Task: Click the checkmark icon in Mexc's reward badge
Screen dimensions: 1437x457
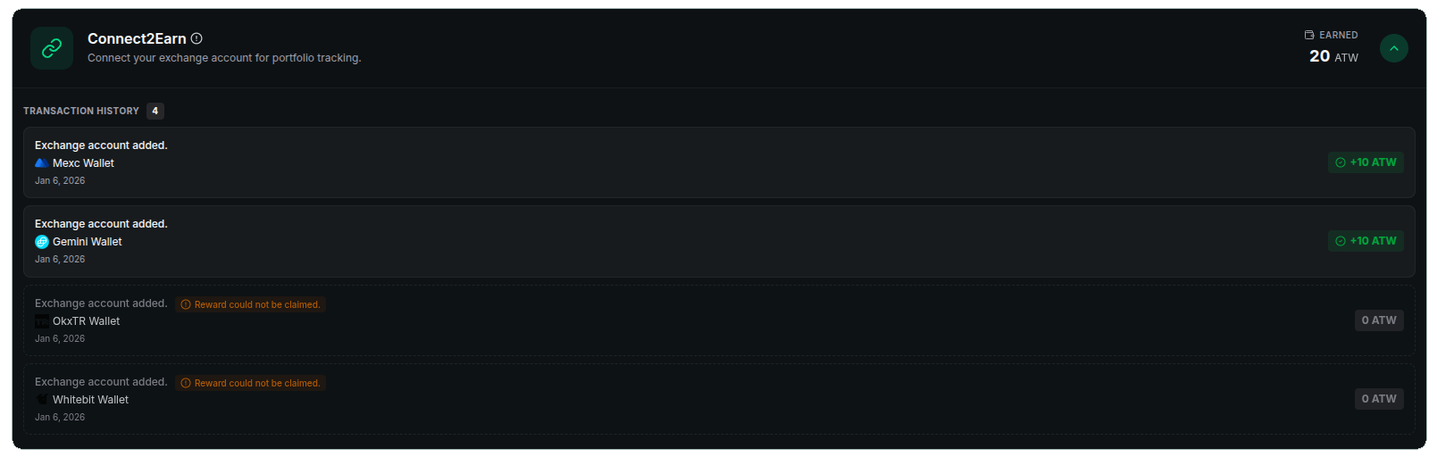Action: (1340, 162)
